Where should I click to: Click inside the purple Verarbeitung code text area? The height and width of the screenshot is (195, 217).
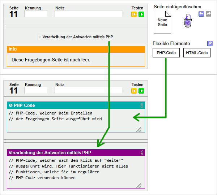tap(72, 173)
